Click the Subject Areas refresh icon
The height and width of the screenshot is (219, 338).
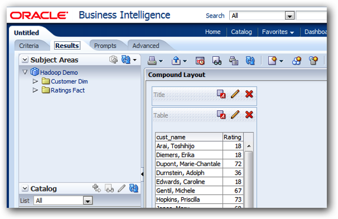126,60
